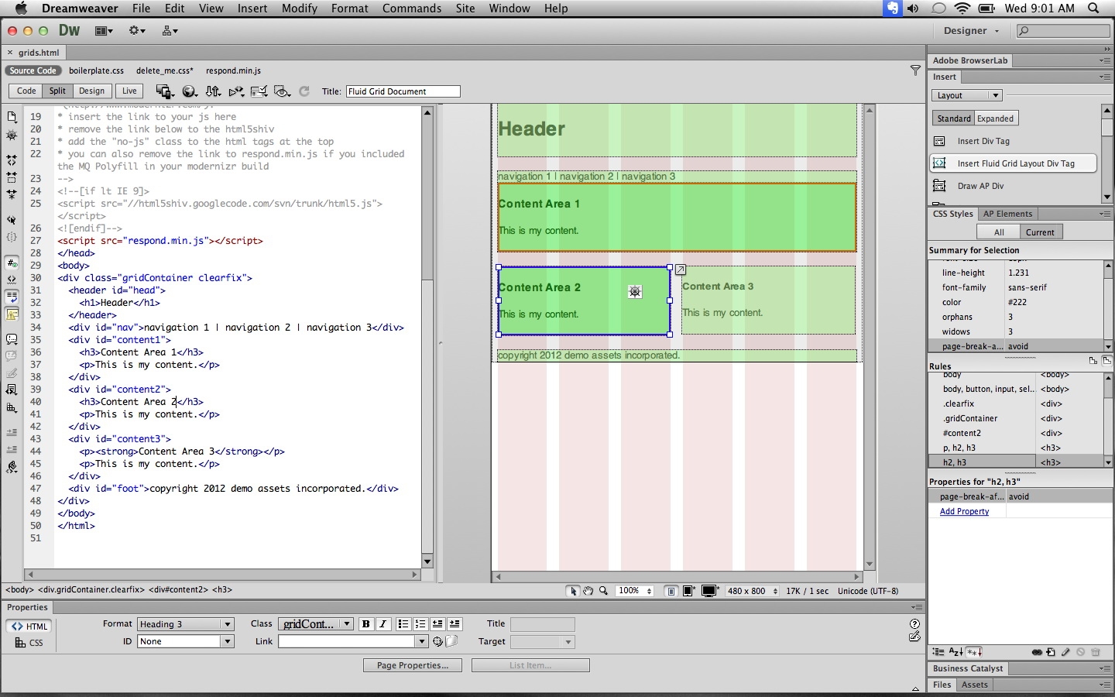
Task: Click the Add Property link
Action: pos(964,511)
